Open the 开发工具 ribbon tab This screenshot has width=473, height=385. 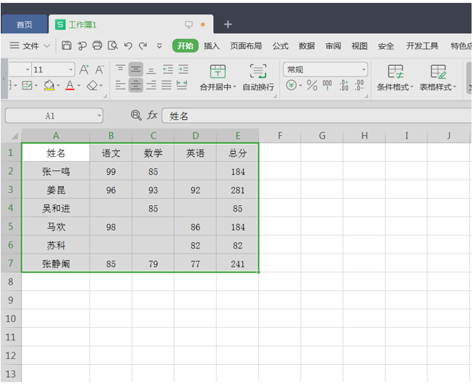click(x=422, y=46)
